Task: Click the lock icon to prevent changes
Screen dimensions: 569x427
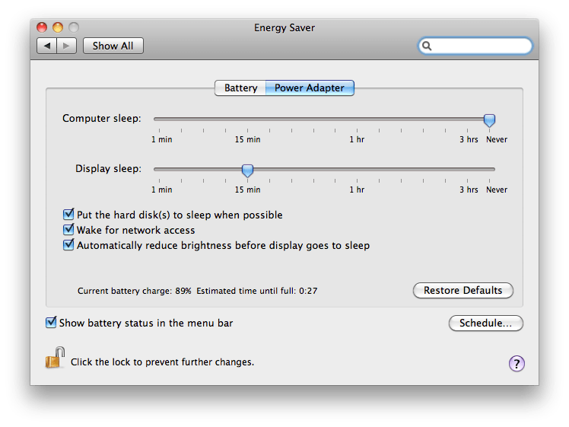Action: 55,358
